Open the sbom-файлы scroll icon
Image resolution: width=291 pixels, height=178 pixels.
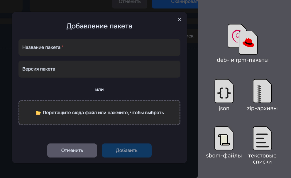(x=224, y=138)
